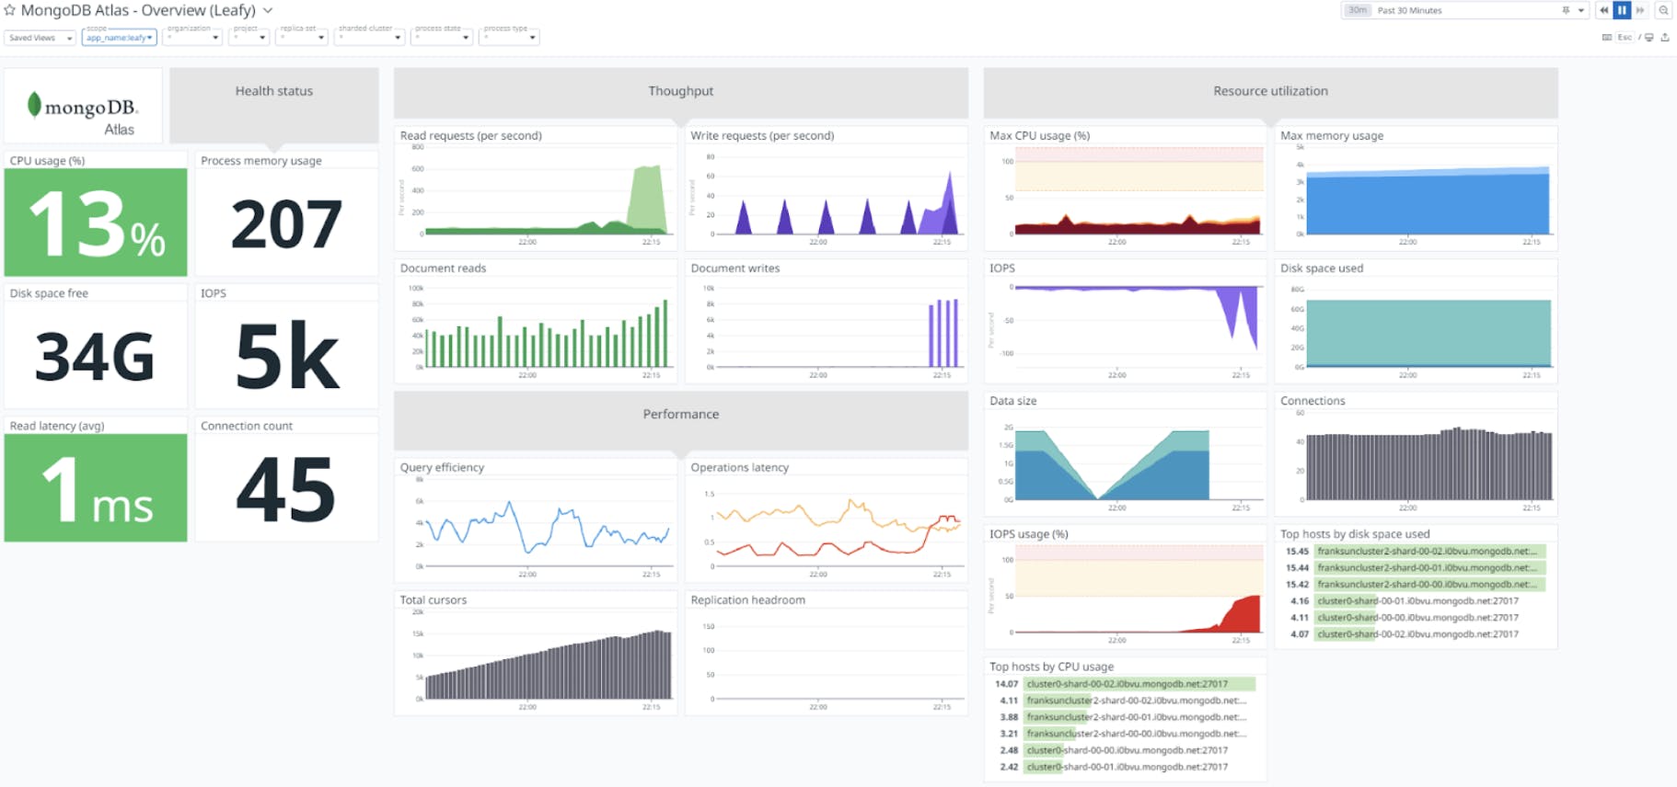This screenshot has width=1677, height=787.
Task: Click the Resource utilization group header
Action: (x=1270, y=91)
